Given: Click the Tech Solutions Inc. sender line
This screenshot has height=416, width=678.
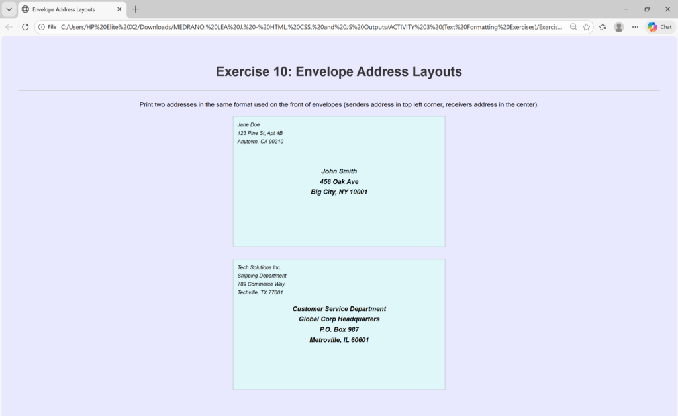Looking at the screenshot, I should [x=260, y=267].
